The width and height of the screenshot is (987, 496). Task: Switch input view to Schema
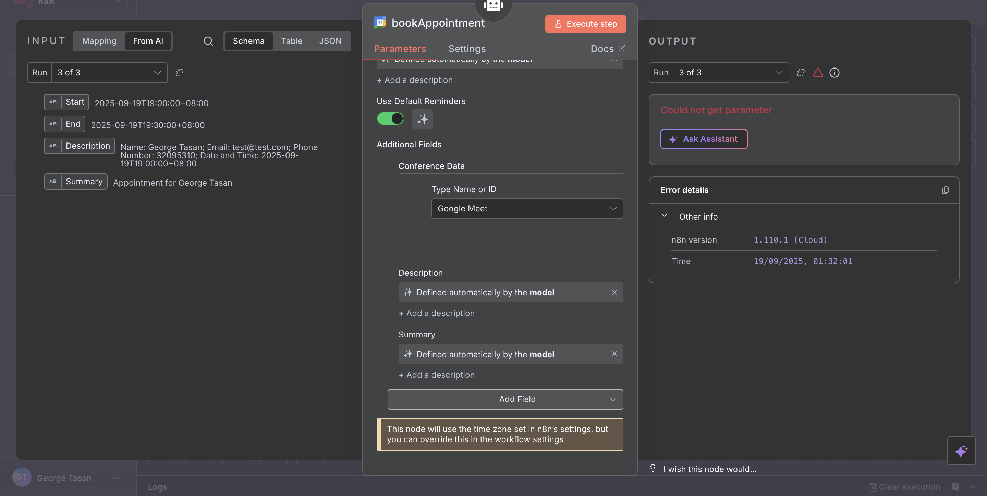pos(248,41)
